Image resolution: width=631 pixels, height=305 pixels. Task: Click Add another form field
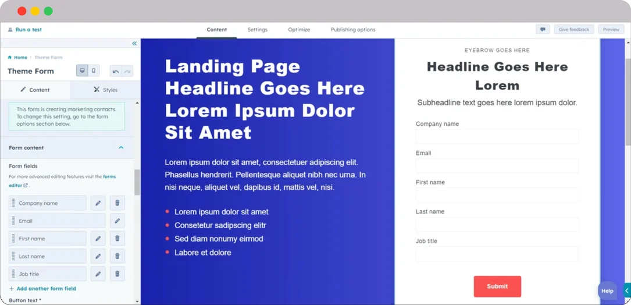tap(42, 289)
